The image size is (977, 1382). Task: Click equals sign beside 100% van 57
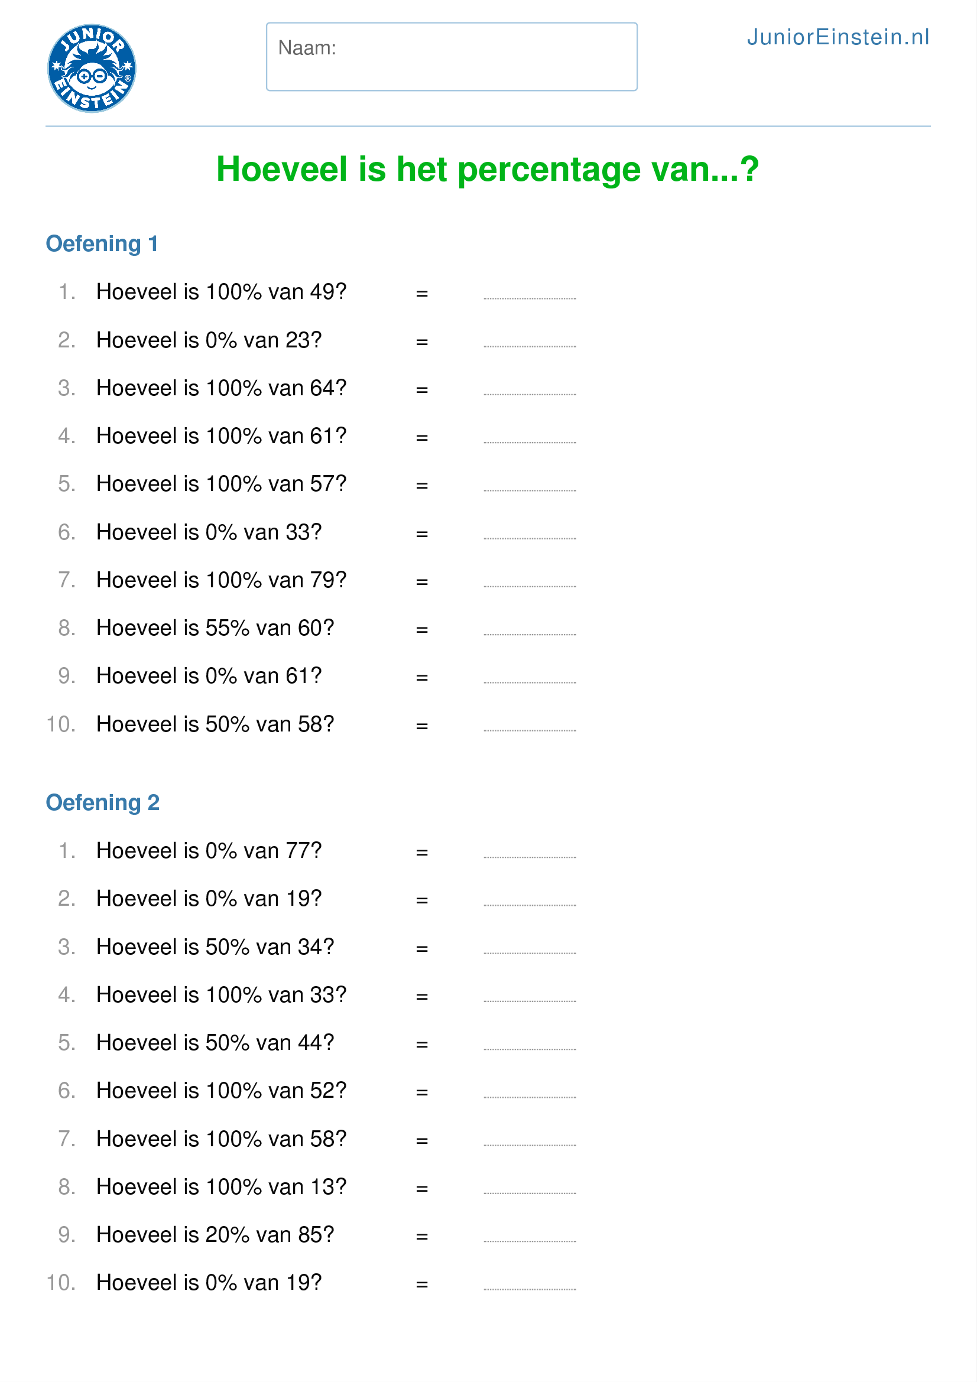point(422,485)
